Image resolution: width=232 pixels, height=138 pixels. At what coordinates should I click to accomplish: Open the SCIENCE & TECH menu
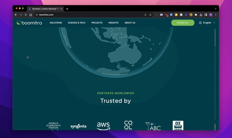(x=77, y=23)
